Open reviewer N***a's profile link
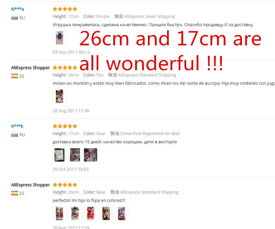275x229 pixels. 18,9
